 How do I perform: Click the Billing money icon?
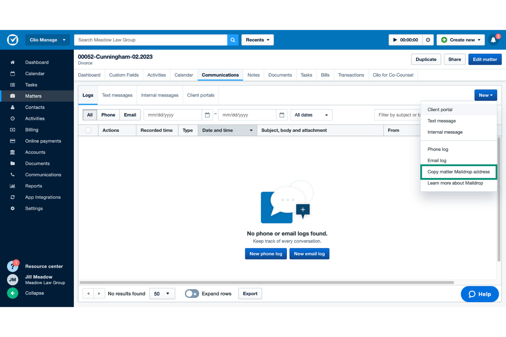(13, 130)
